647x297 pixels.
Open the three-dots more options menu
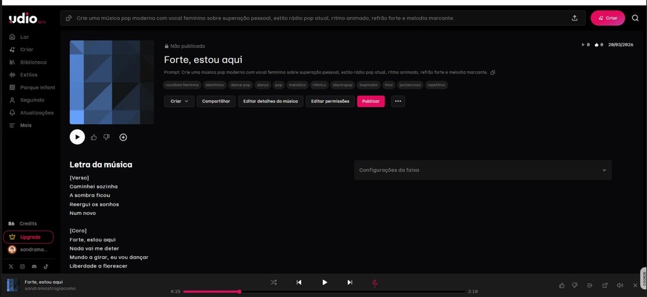click(398, 101)
